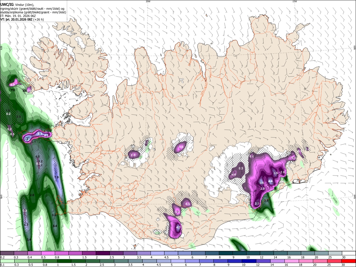Viewport: 356px width, 267px height.
Task: Click the 7.9 precipitation value off the west coast
Action: point(56,177)
